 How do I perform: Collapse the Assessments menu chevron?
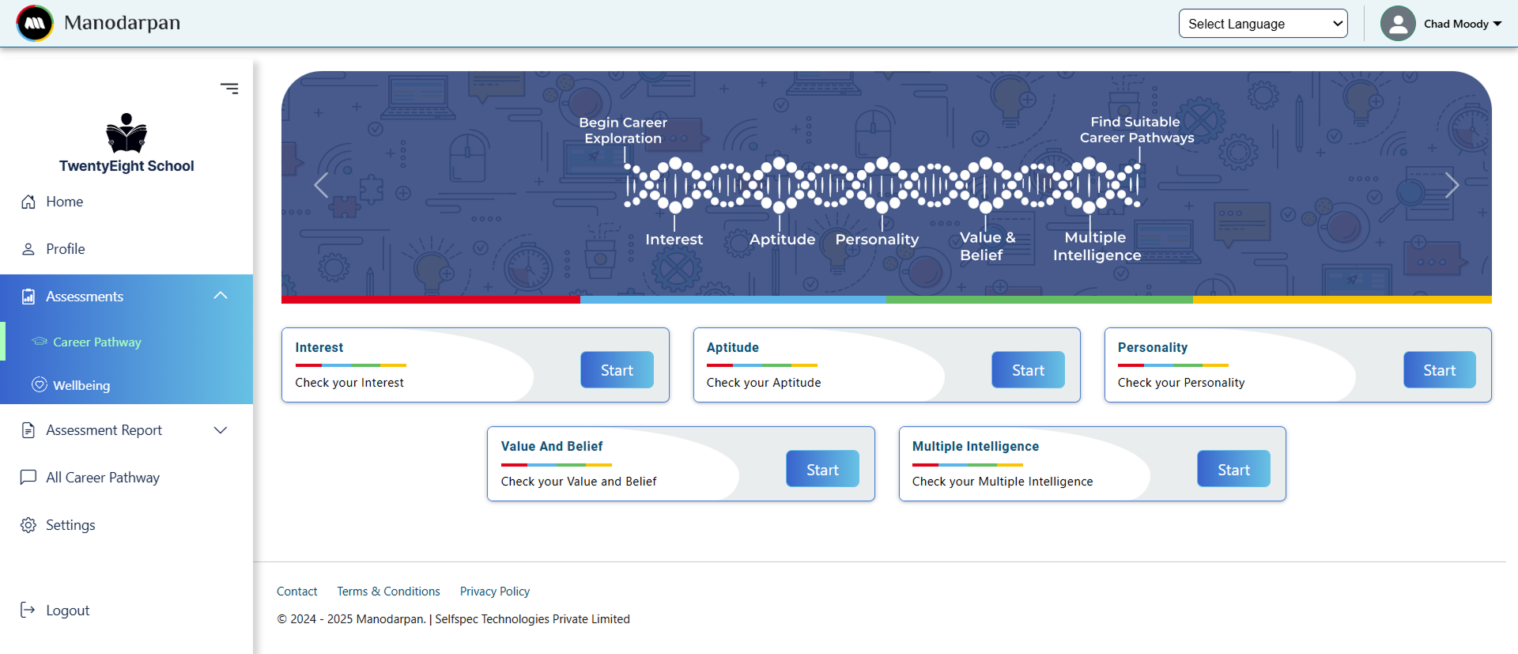point(221,296)
